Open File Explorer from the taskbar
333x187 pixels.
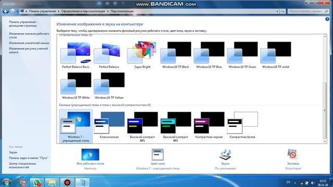click(52, 182)
